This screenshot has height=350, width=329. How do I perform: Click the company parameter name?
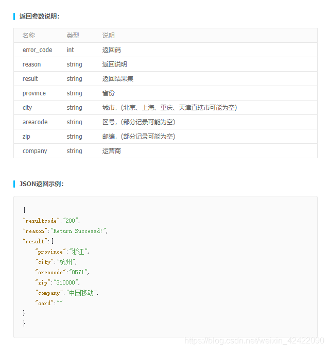point(35,151)
